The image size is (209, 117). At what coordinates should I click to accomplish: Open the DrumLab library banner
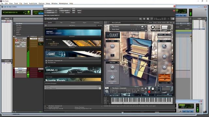[x=73, y=70]
